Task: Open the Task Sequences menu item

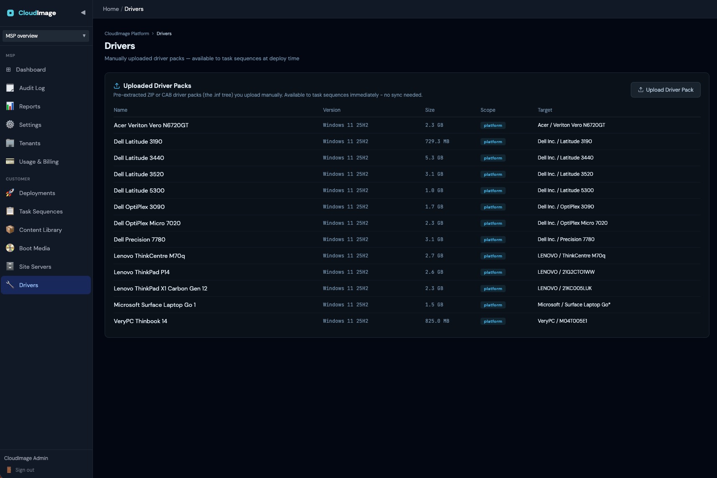Action: click(x=46, y=211)
